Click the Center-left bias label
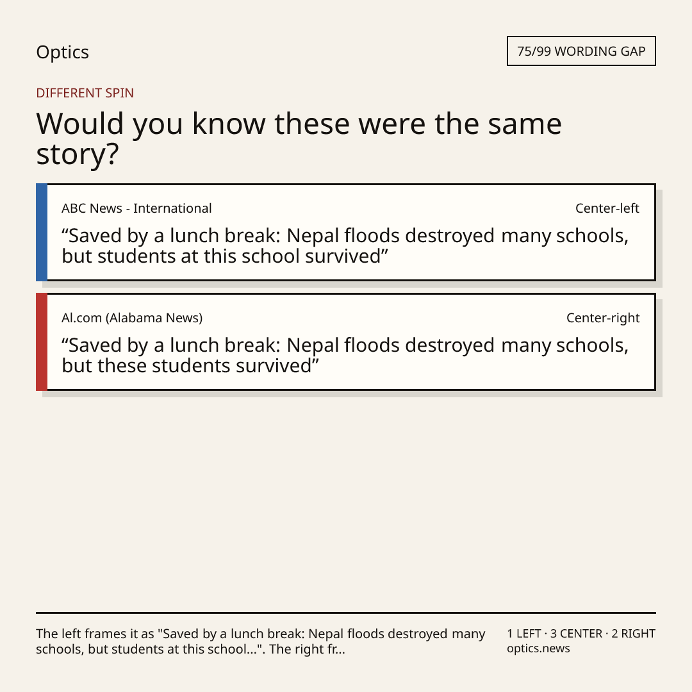The image size is (692, 692). (x=607, y=208)
